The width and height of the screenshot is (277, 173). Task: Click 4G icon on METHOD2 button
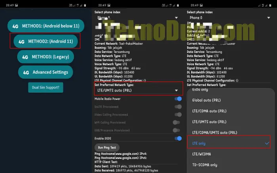[x=21, y=41]
